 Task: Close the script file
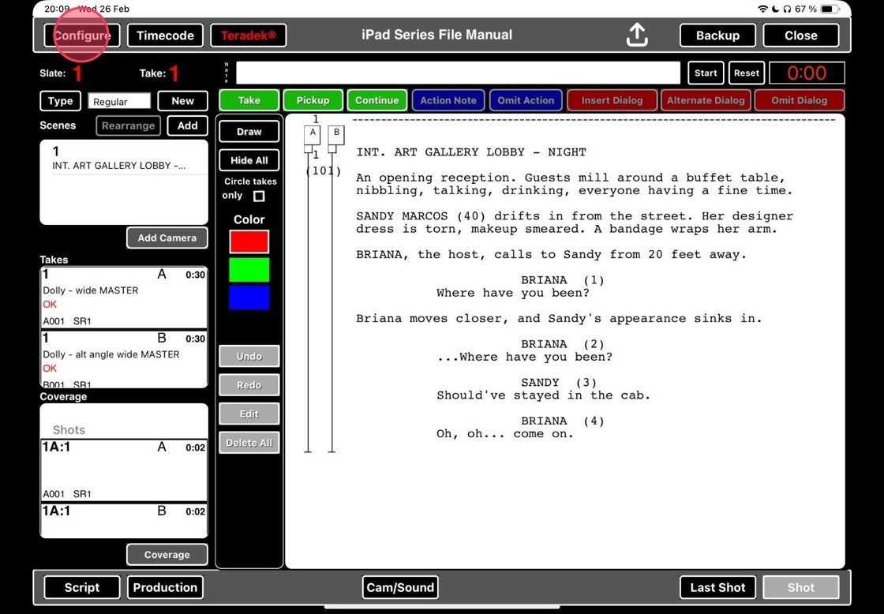800,36
